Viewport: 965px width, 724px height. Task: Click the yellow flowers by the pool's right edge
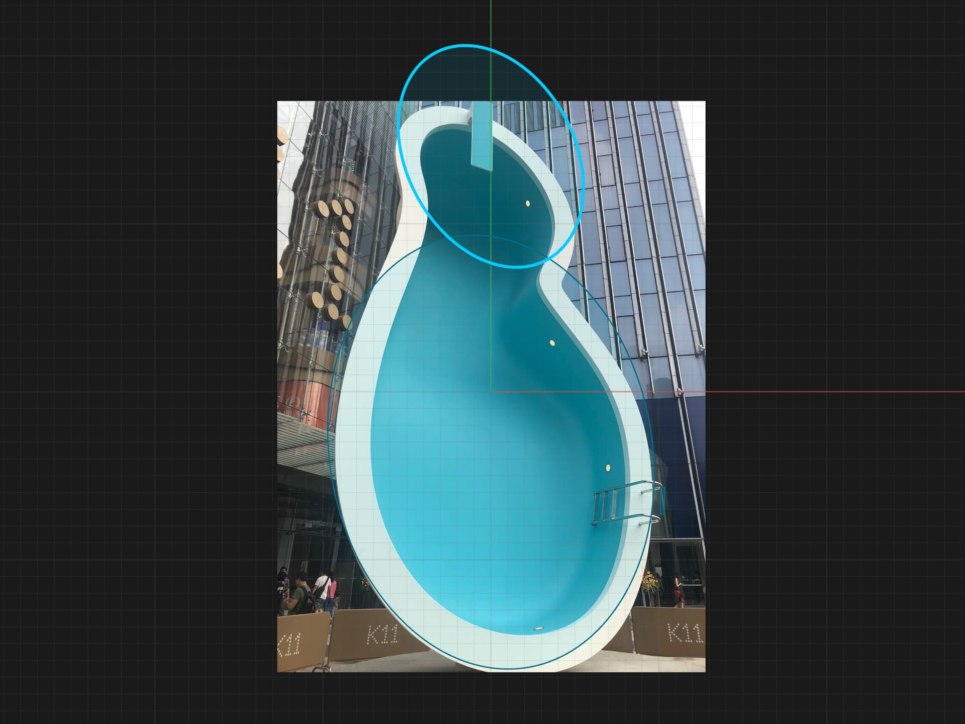coord(649,581)
